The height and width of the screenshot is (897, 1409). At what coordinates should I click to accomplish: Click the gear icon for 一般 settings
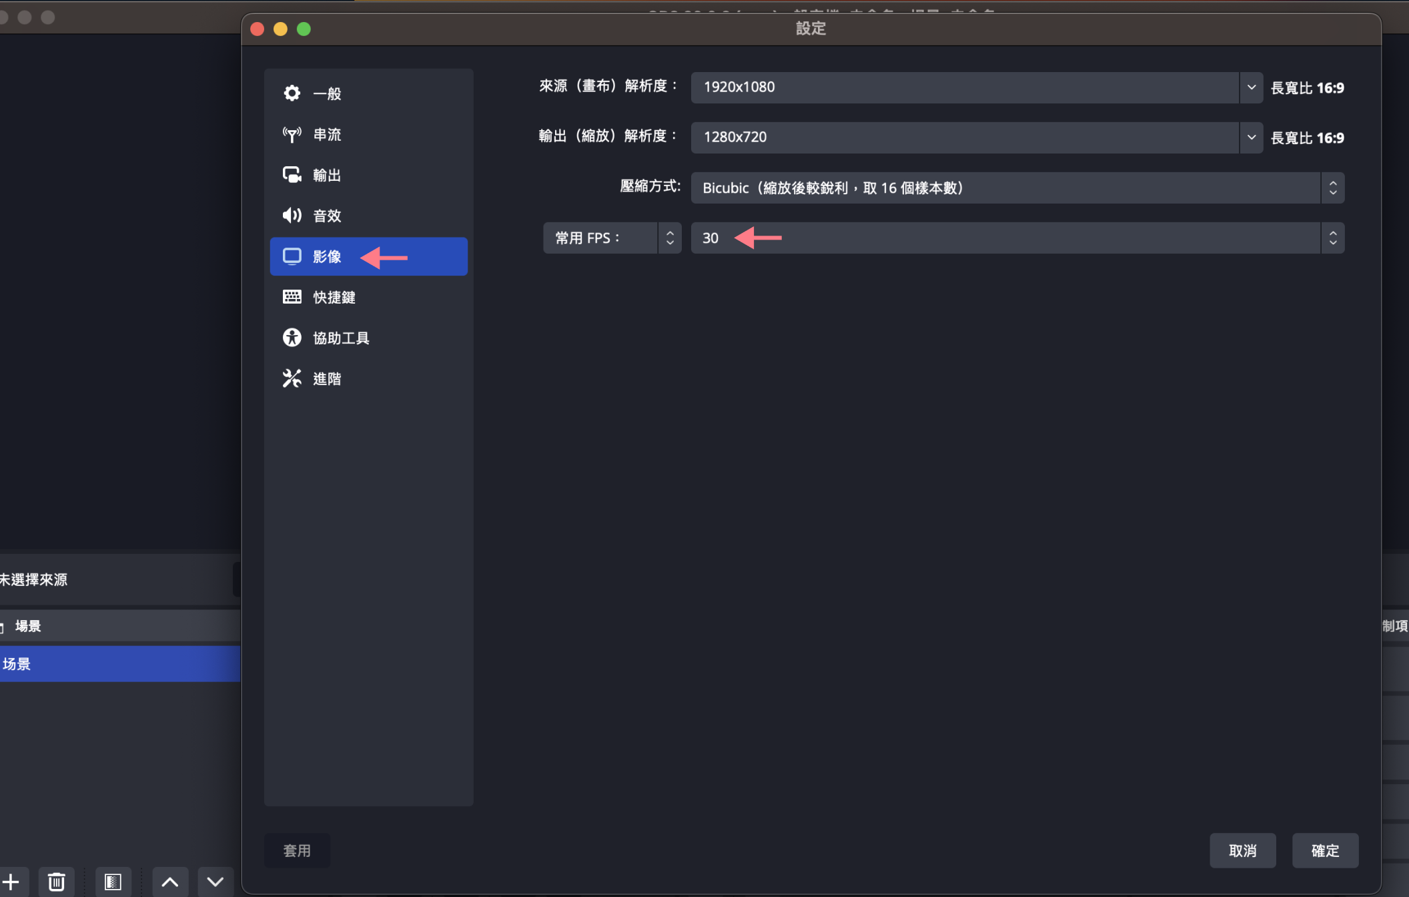point(292,93)
